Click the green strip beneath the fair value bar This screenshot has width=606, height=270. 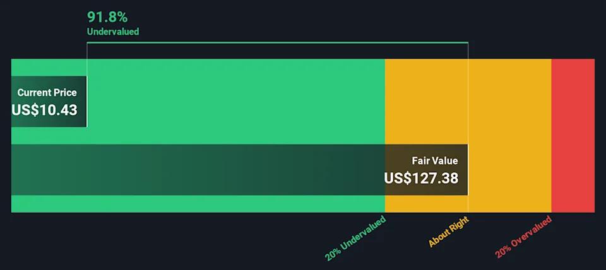click(x=198, y=204)
